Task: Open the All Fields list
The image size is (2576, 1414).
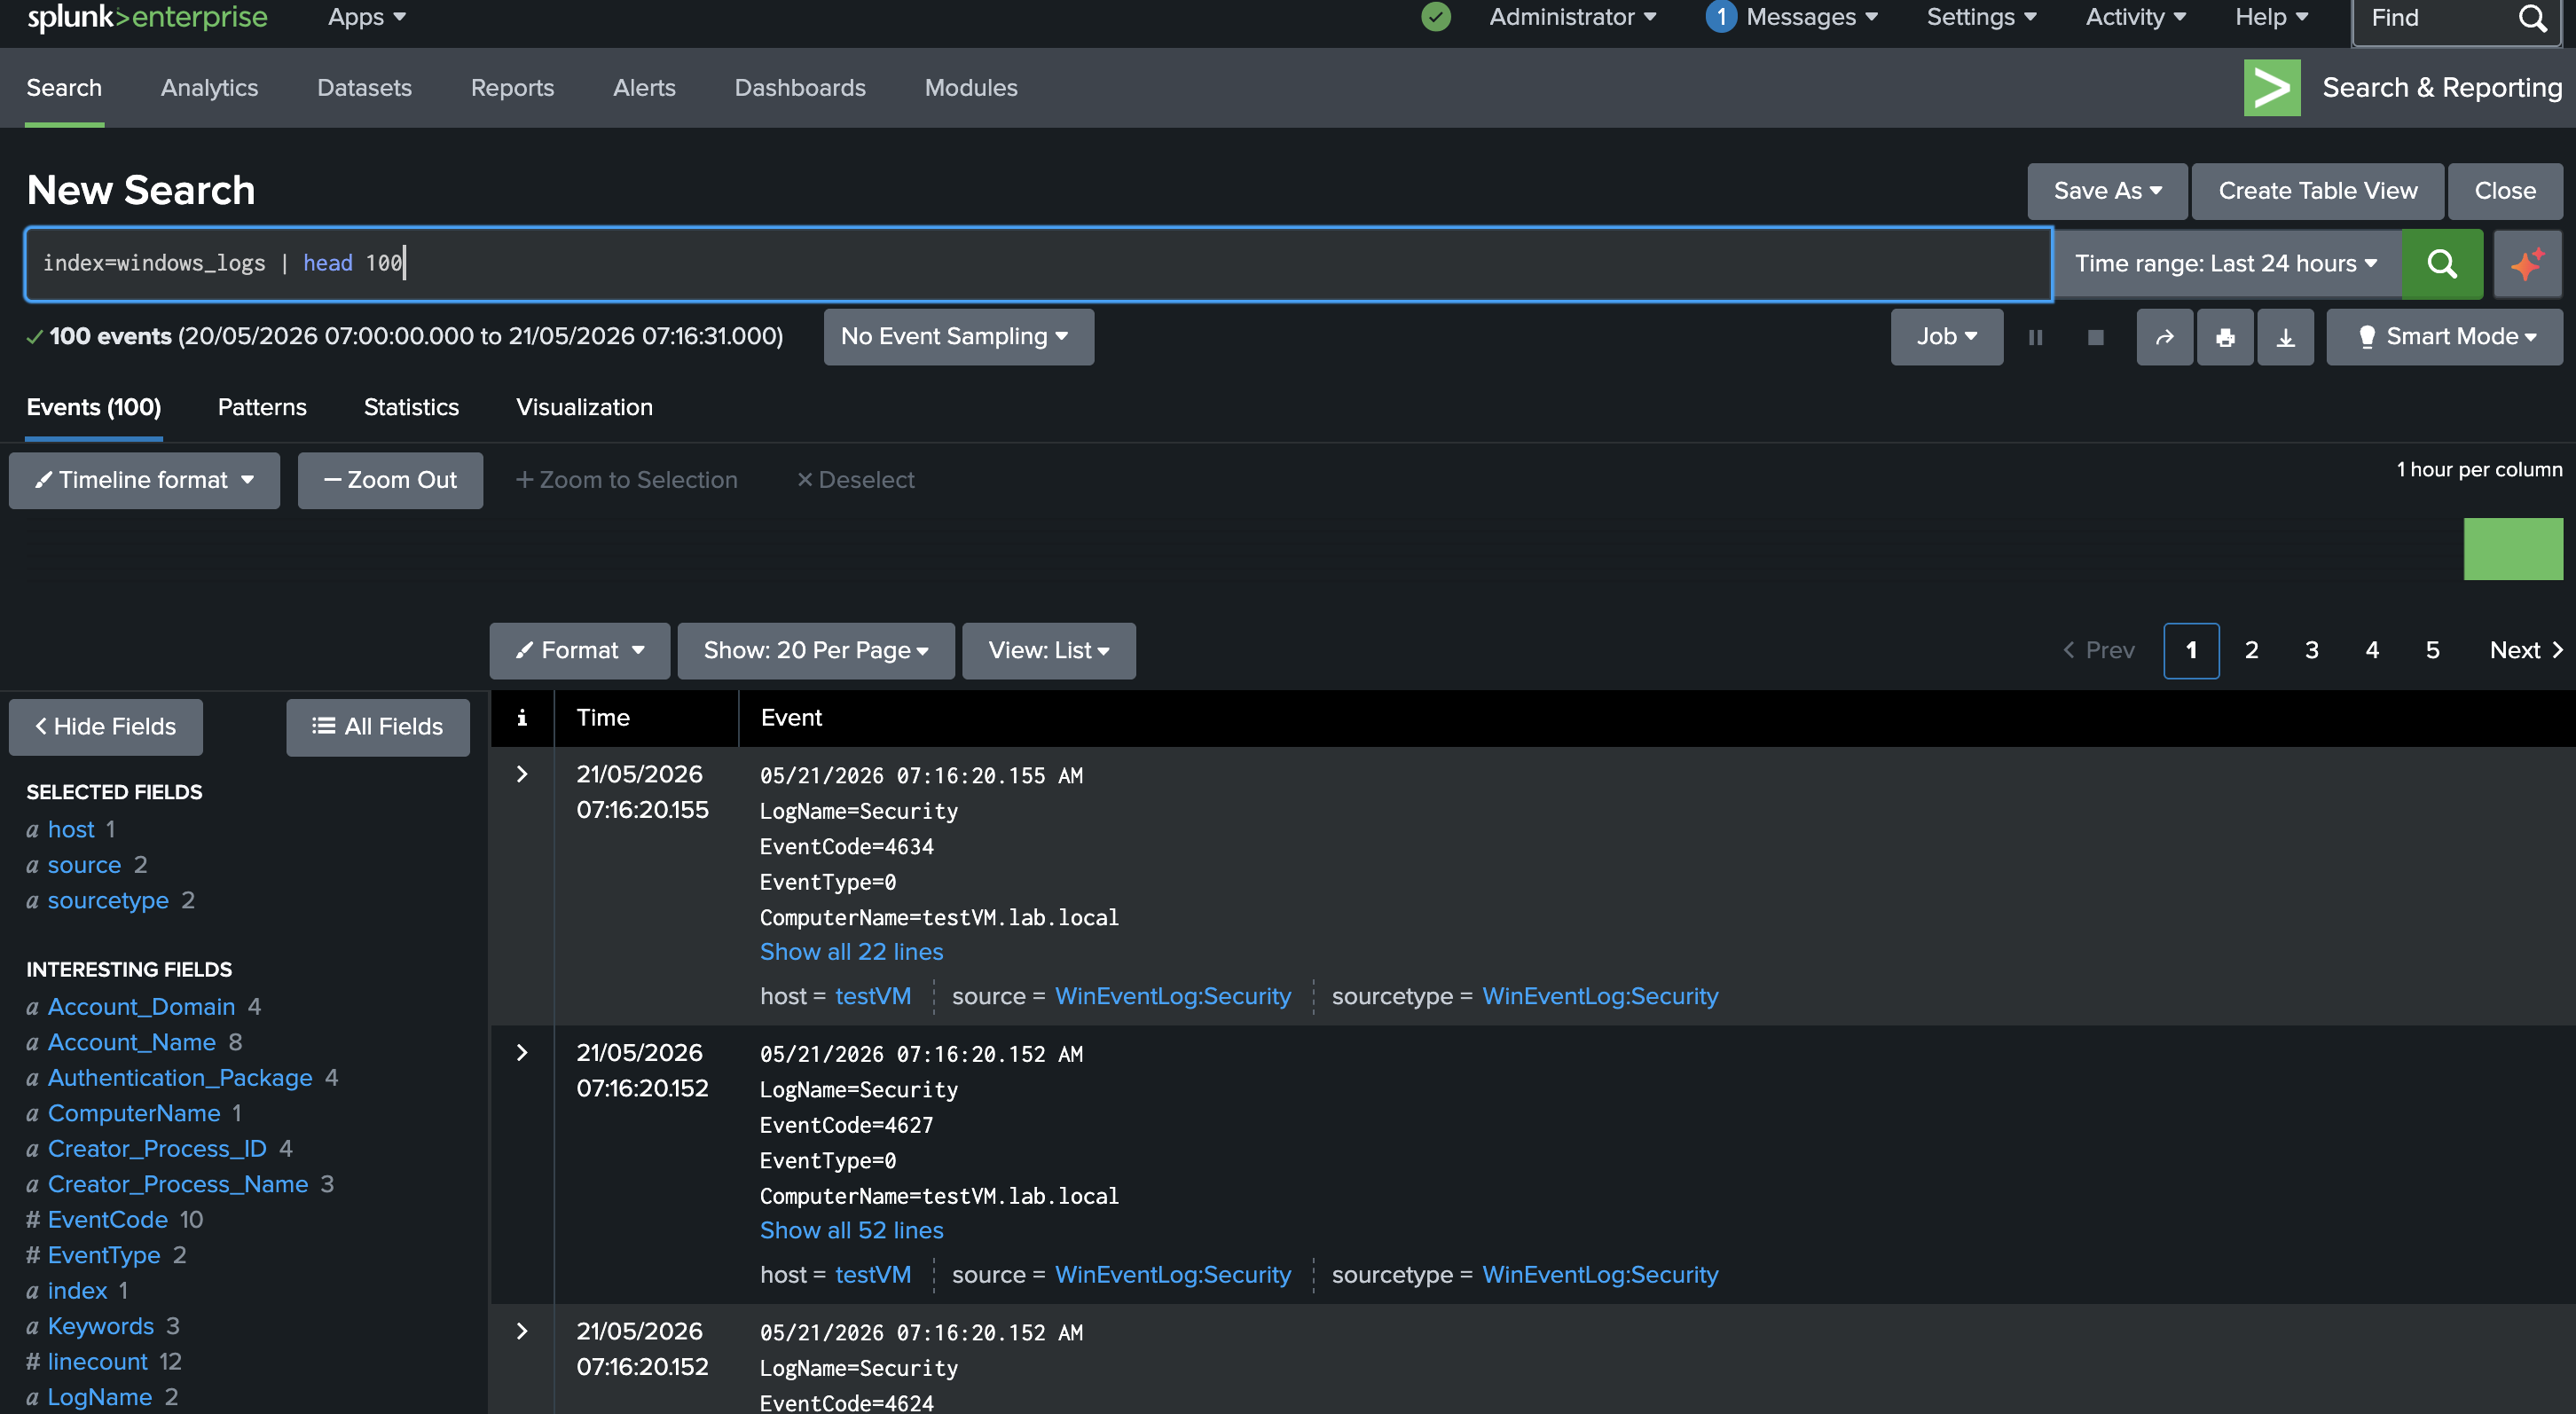Action: coord(377,727)
